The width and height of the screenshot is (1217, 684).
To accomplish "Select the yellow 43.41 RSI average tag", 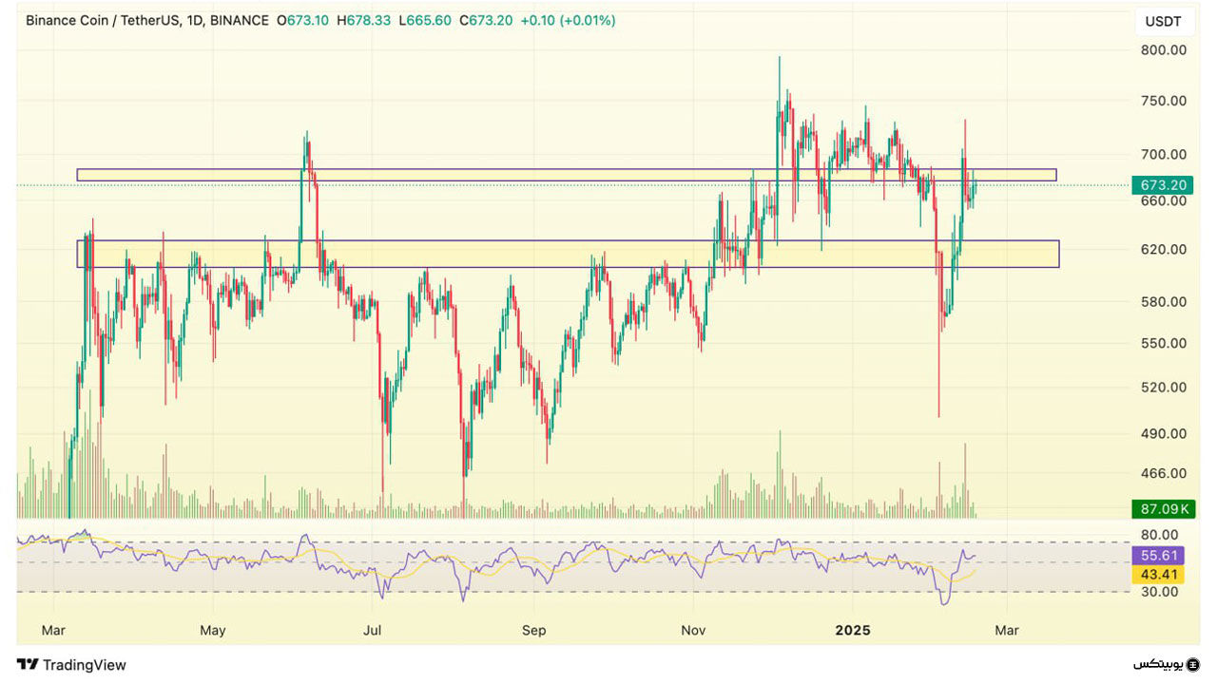I will 1163,575.
